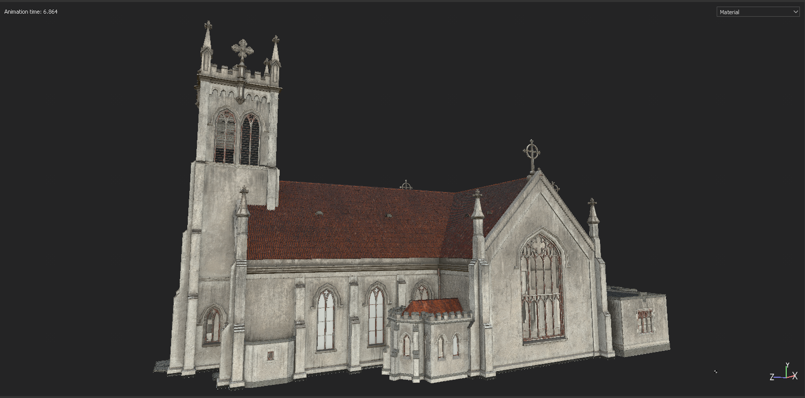Open the Material view mode dropdown
805x398 pixels.
tap(758, 12)
